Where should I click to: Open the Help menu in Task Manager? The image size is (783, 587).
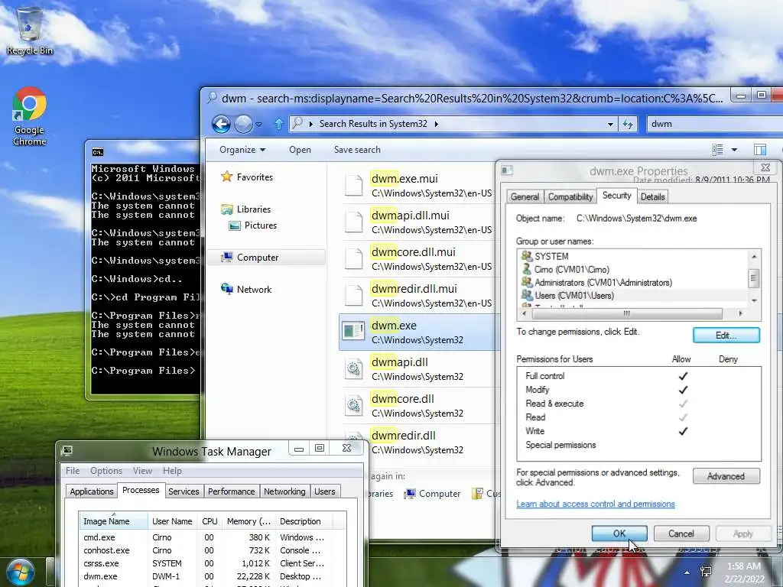172,471
